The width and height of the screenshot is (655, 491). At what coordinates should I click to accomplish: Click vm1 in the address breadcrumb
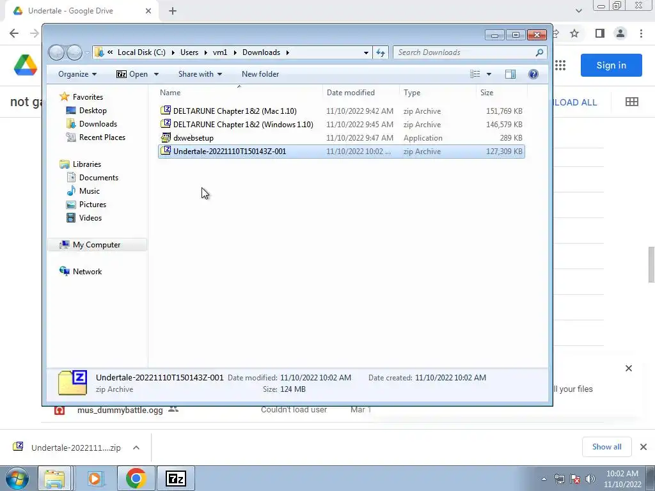(220, 52)
